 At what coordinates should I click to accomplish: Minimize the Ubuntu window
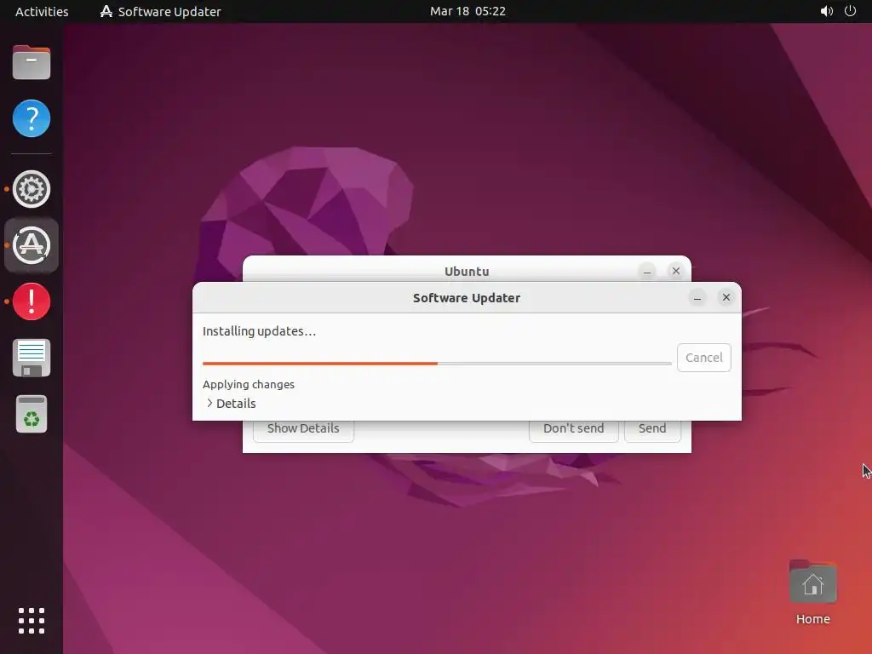[x=647, y=271]
